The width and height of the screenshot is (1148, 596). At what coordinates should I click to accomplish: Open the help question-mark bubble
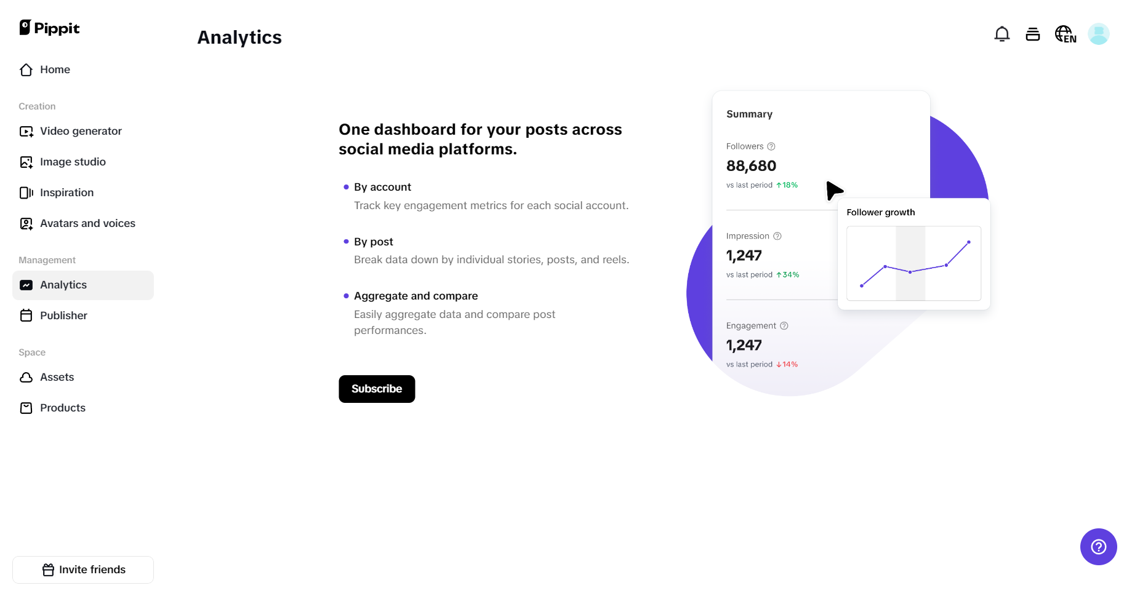(1098, 546)
